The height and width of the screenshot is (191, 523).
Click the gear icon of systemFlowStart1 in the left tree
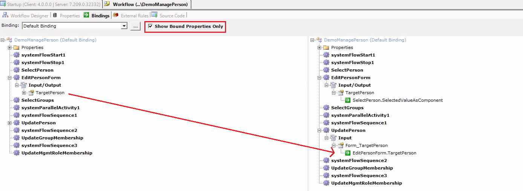pos(17,55)
